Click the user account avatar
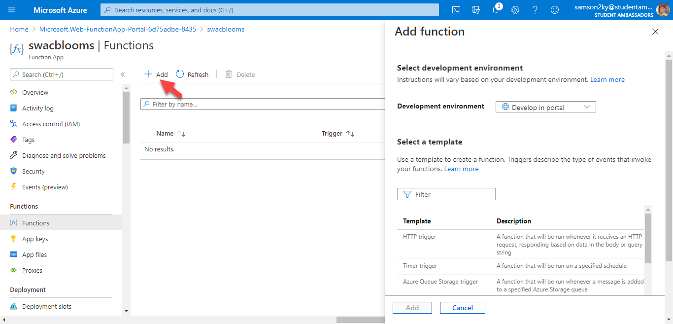 point(663,10)
